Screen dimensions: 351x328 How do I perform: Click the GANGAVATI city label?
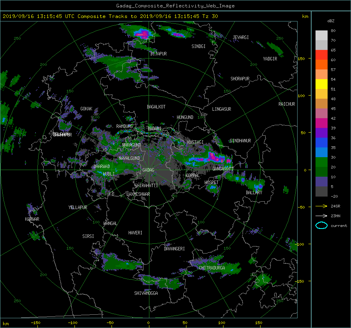(223, 169)
